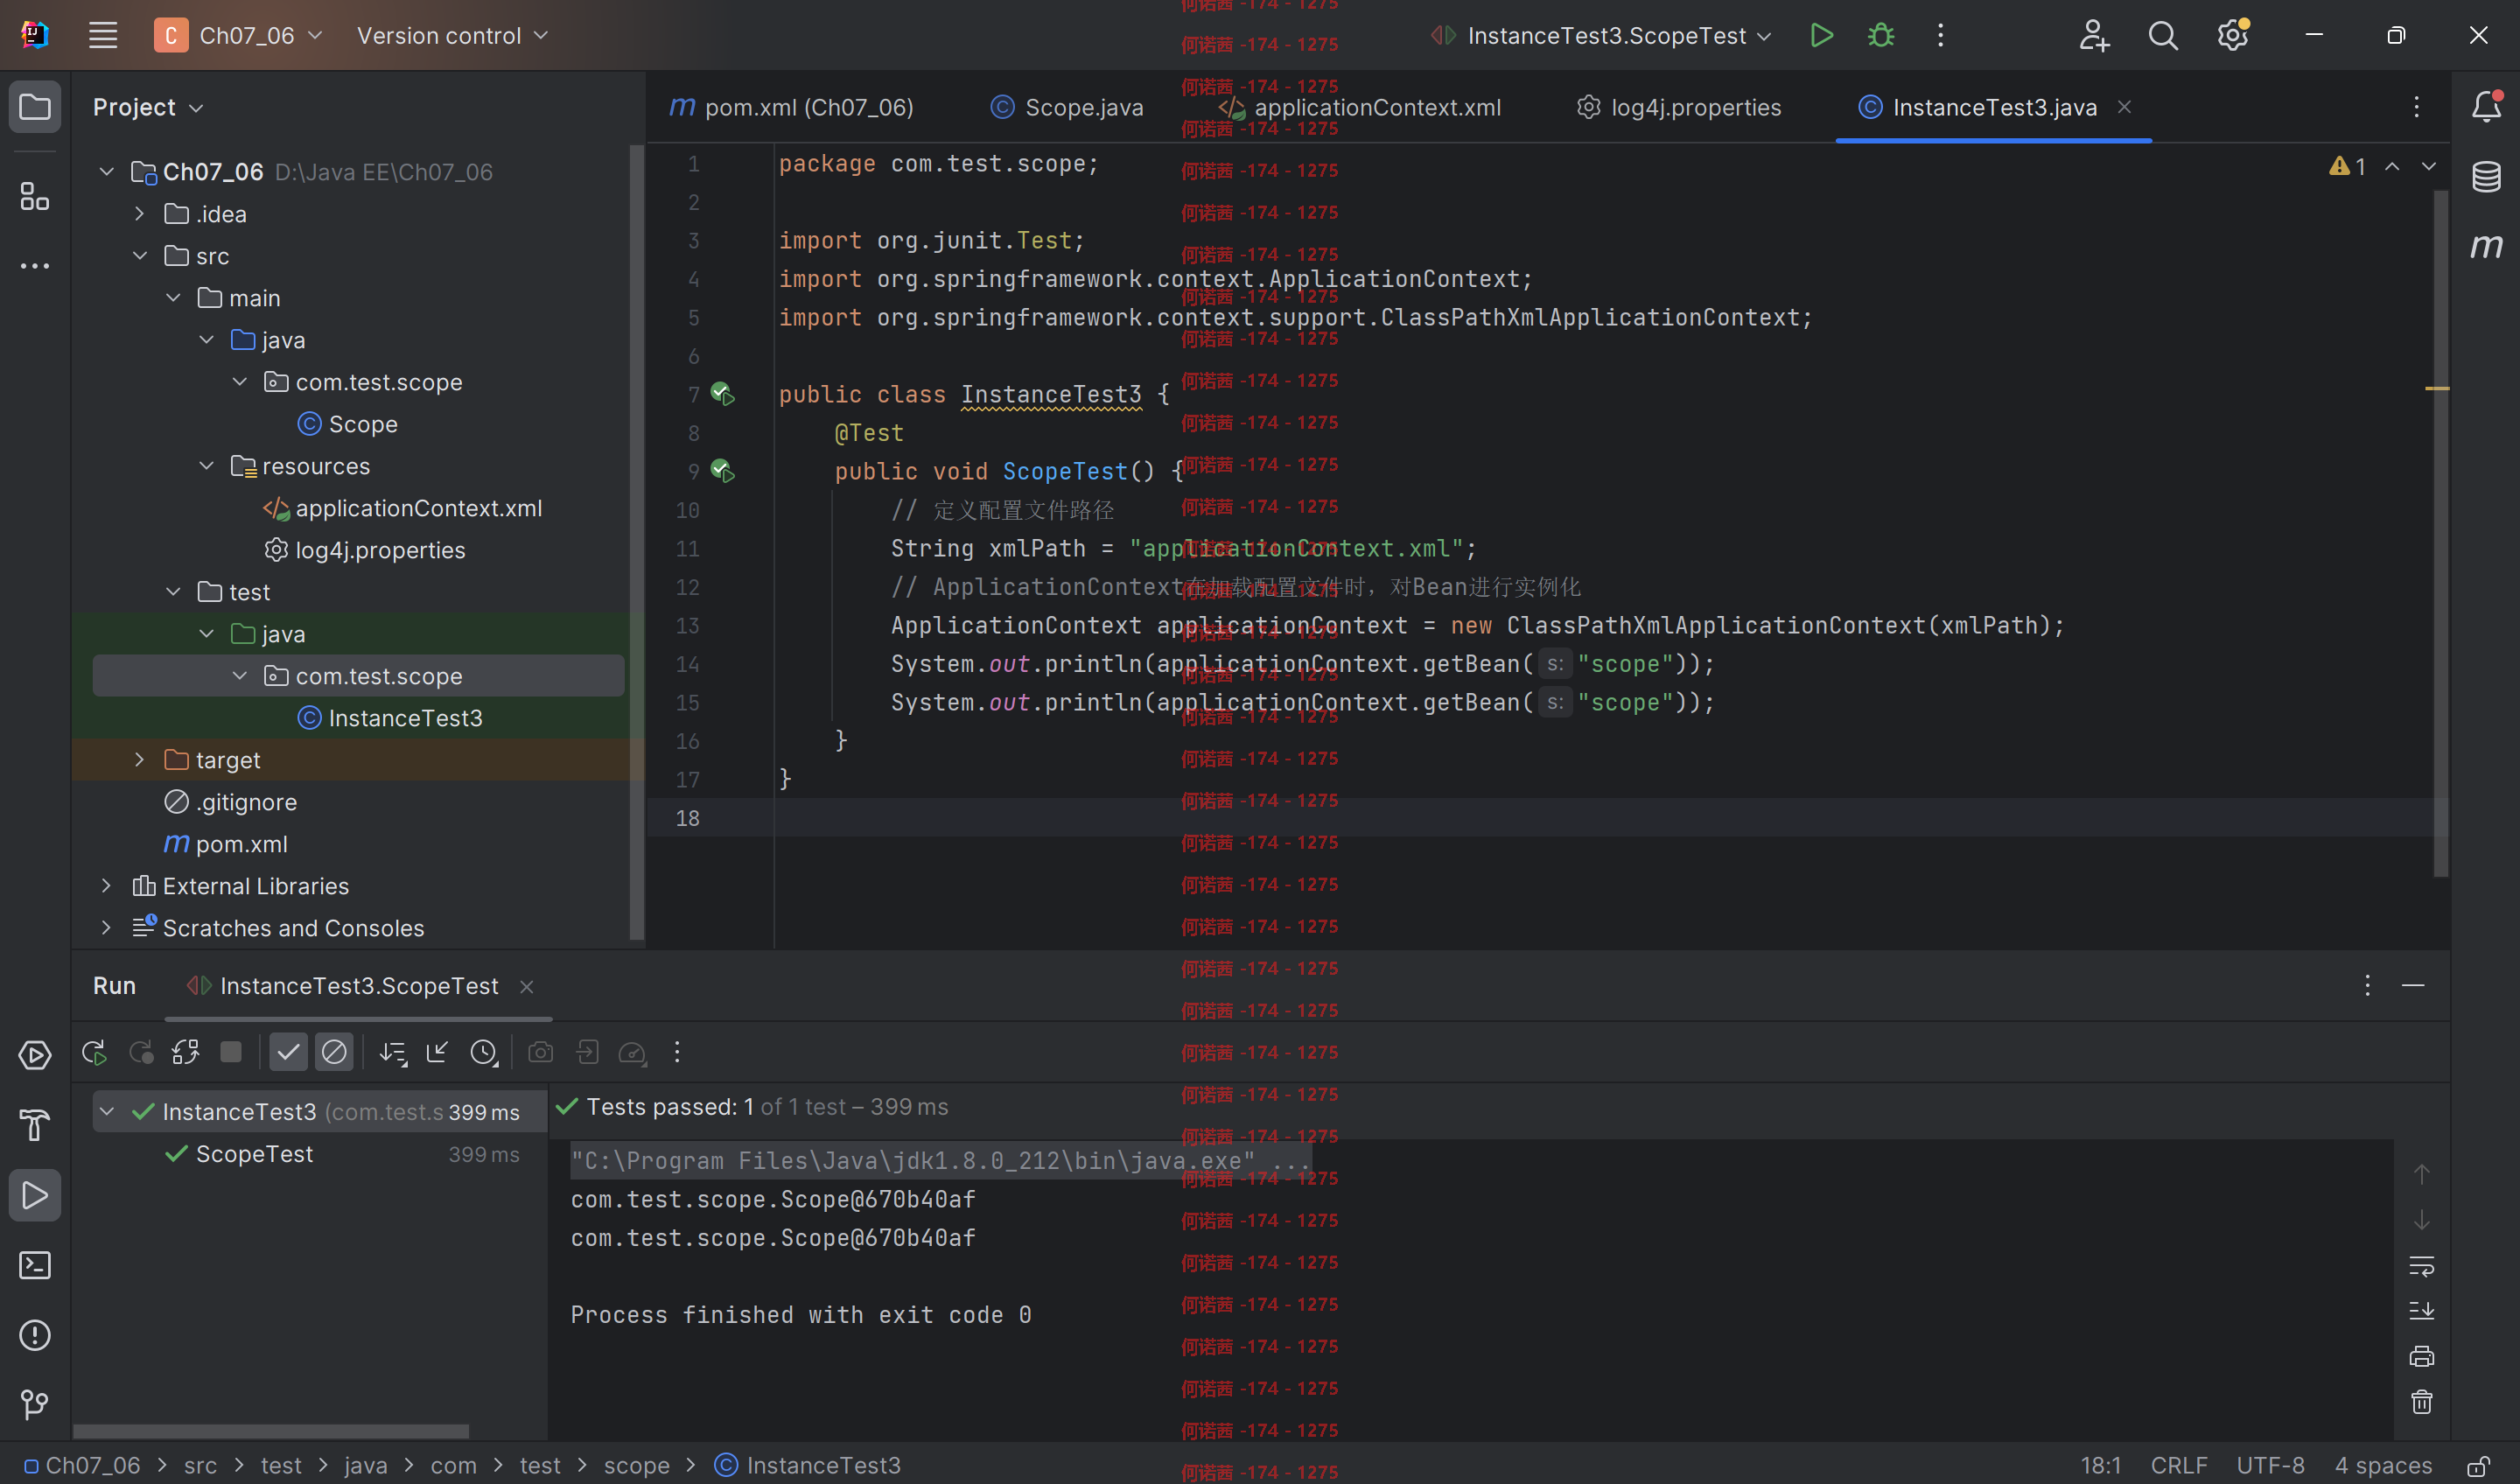Screen dimensions: 2520x1484
Task: Open the main hamburger menu
Action: coord(103,36)
